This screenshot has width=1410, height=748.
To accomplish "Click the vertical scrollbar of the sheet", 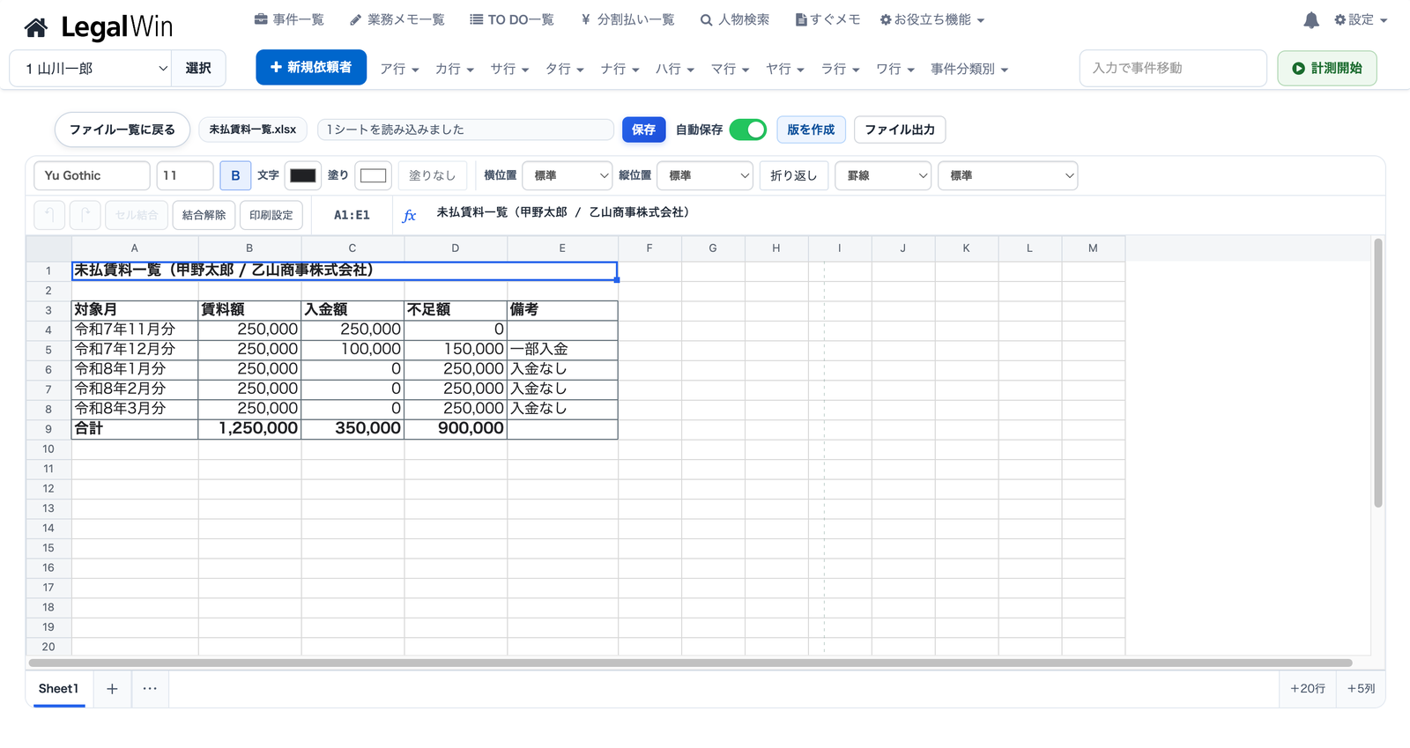I will click(x=1378, y=373).
